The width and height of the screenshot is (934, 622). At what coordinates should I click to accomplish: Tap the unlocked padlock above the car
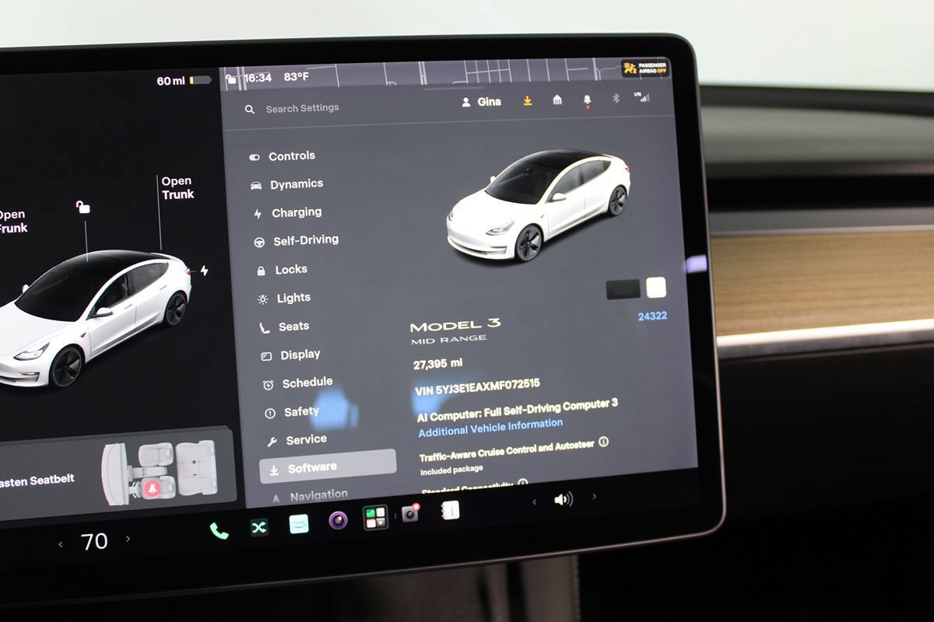(83, 207)
